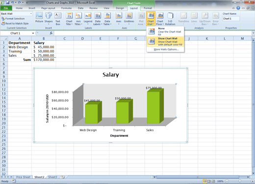Click the Chart Name input field
This screenshot has height=184, width=255.
[231, 19]
